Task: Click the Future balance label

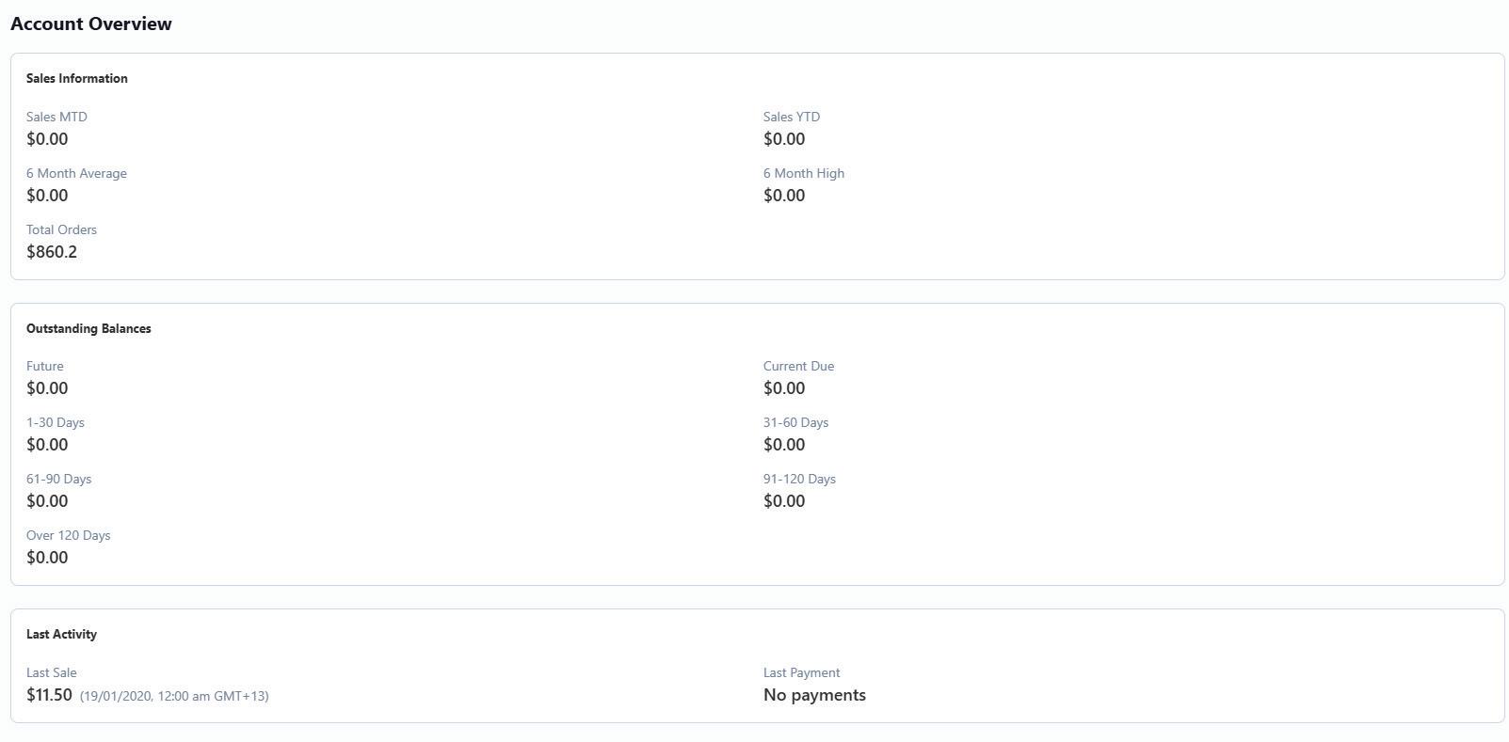Action: click(x=45, y=366)
